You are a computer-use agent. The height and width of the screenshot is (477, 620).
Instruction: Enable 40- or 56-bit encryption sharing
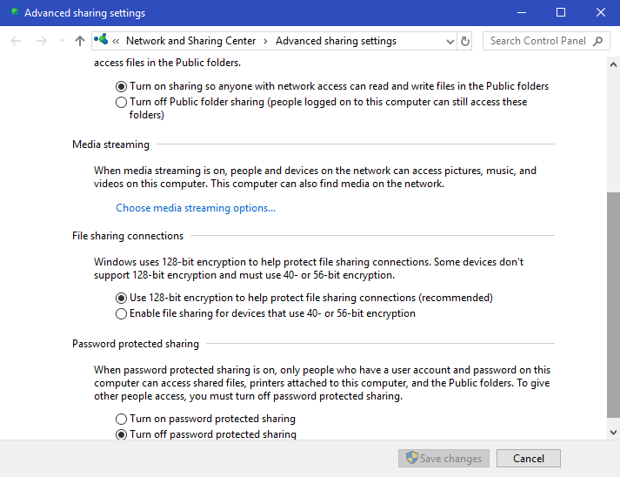point(121,313)
